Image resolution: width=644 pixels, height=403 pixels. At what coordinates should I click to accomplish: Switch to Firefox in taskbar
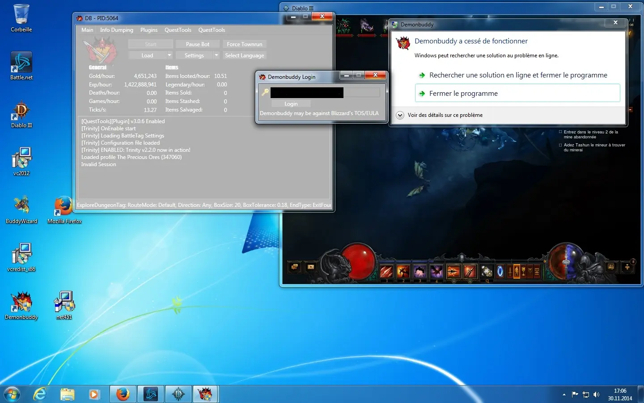tap(123, 394)
